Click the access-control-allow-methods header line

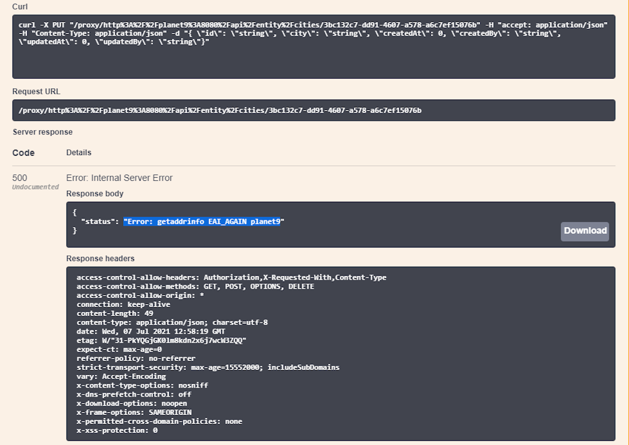[x=195, y=286]
